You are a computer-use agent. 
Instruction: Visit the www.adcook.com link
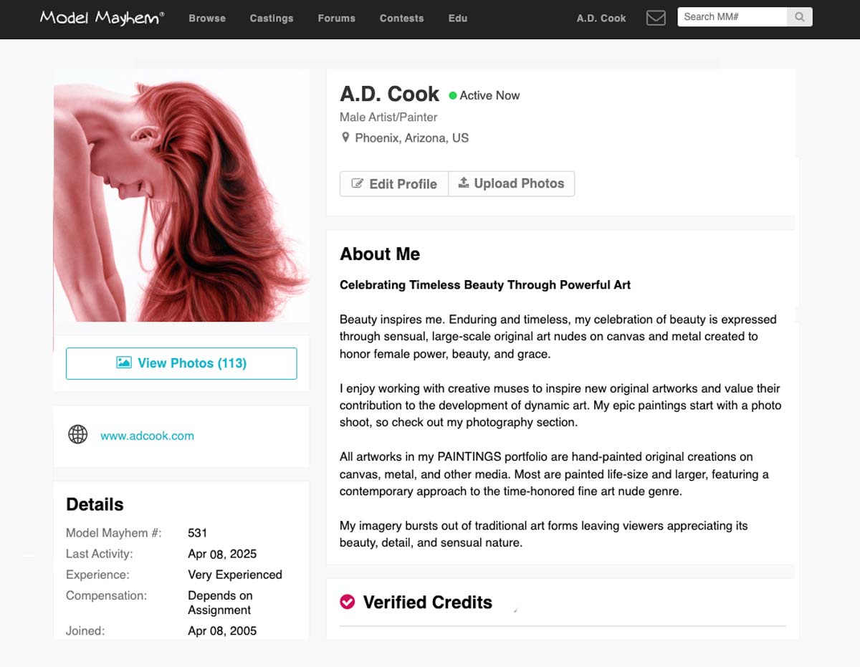147,436
